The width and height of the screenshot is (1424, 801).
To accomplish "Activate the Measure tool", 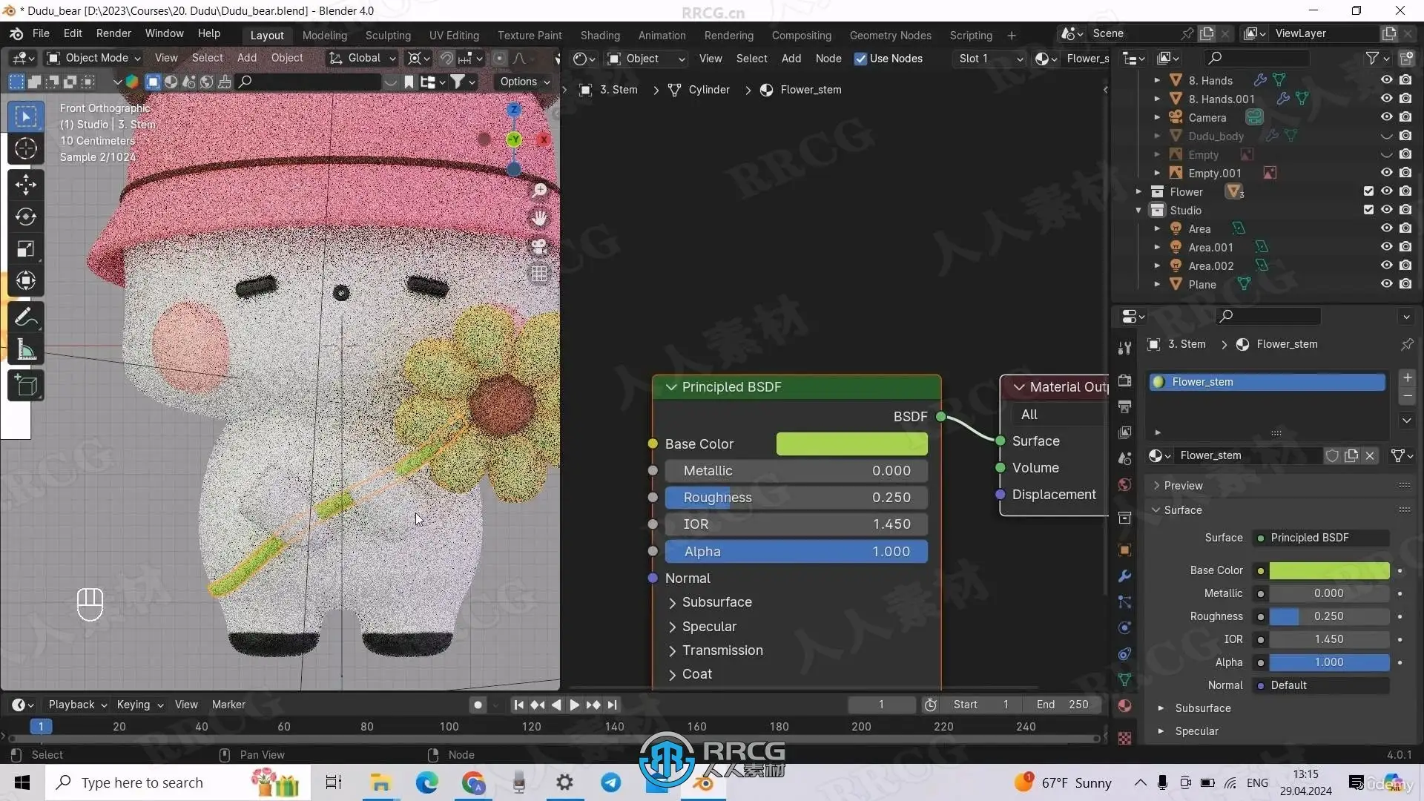I will tap(26, 350).
